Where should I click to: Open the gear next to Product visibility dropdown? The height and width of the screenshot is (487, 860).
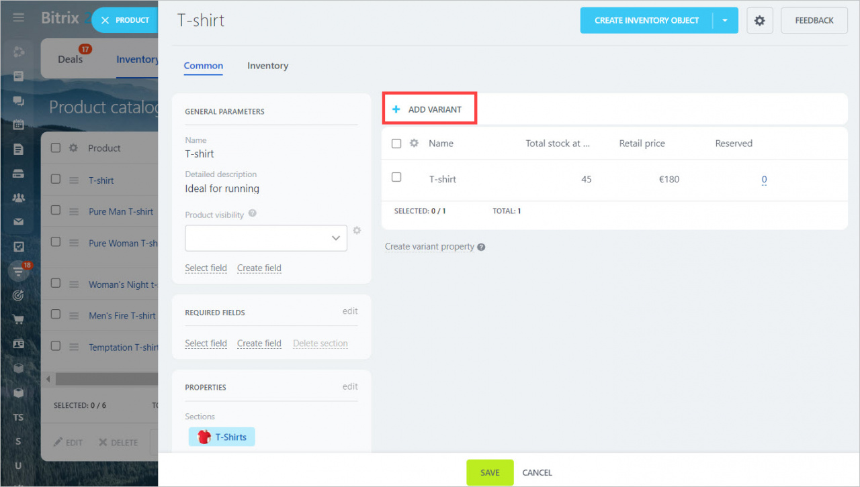357,230
